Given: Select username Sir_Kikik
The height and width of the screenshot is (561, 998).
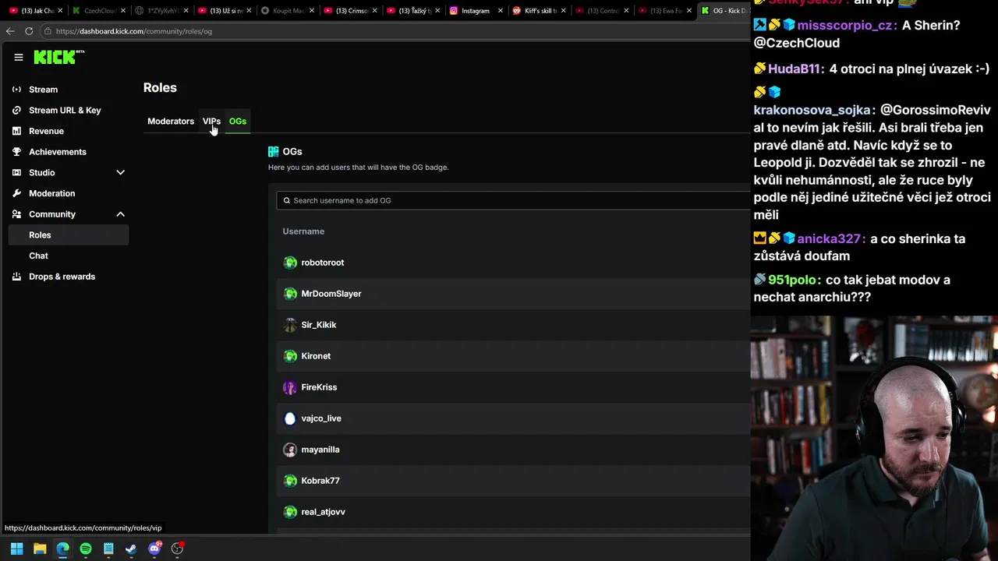Looking at the screenshot, I should [x=319, y=325].
